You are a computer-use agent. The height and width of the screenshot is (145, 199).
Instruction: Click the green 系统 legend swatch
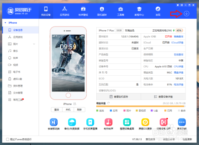point(98,111)
